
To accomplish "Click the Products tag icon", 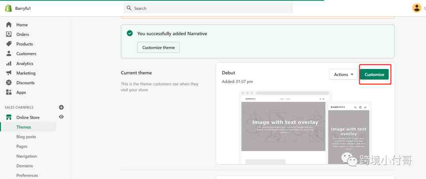I will click(x=9, y=44).
